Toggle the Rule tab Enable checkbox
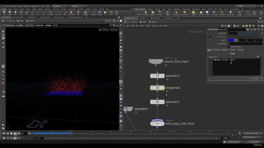 [229, 53]
